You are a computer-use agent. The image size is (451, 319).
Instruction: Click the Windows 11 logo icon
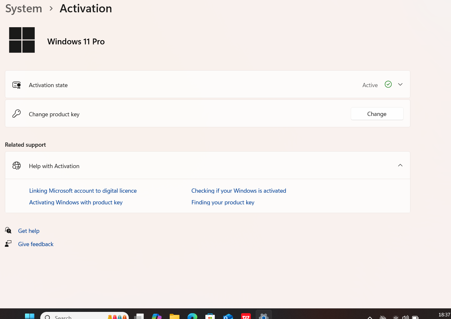pos(22,40)
